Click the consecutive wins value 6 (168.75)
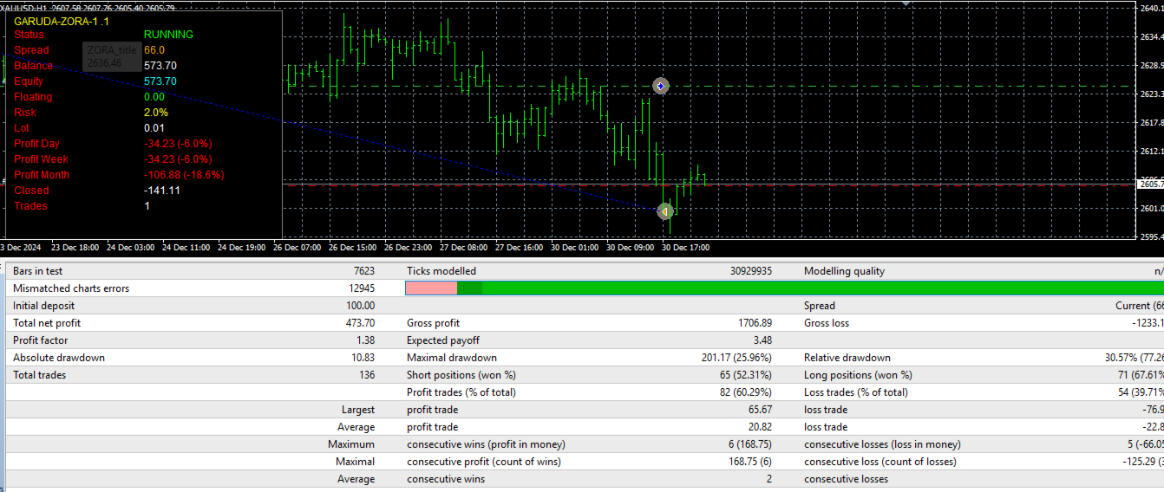Screen dimensions: 1164x492 [751, 444]
